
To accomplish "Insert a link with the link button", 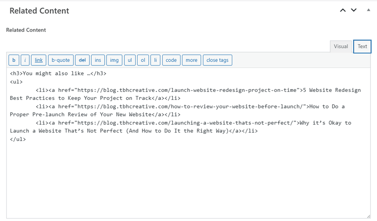I will pyautogui.click(x=39, y=60).
